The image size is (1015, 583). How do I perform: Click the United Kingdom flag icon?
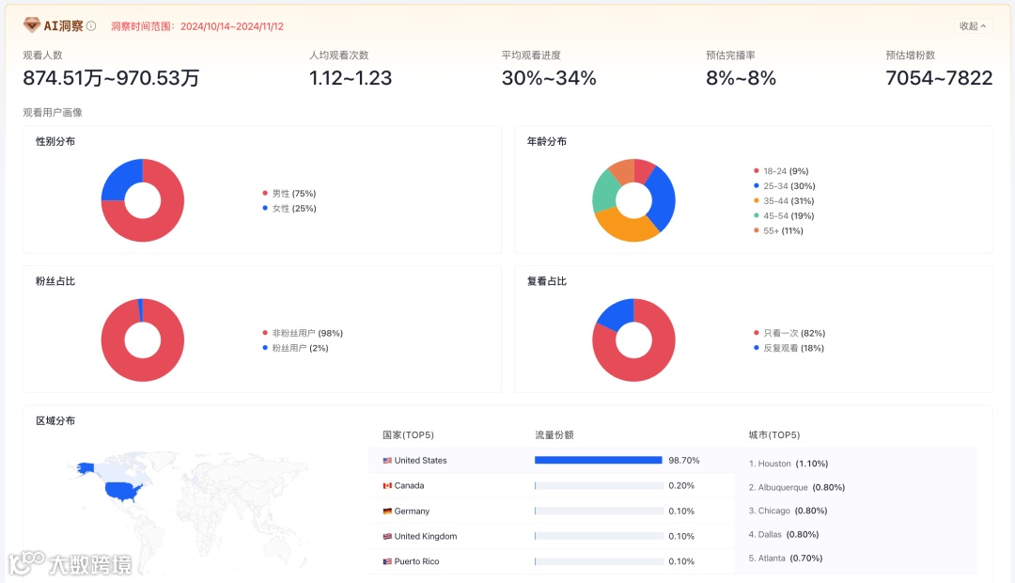[x=387, y=536]
